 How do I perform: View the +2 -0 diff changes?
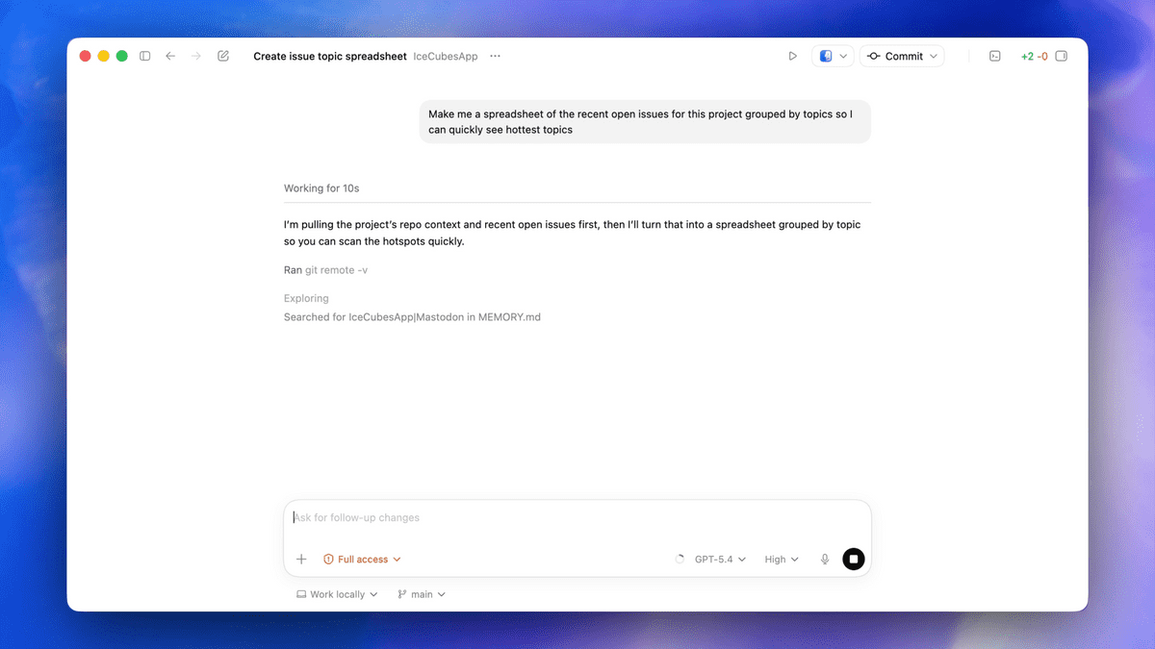click(x=1034, y=57)
